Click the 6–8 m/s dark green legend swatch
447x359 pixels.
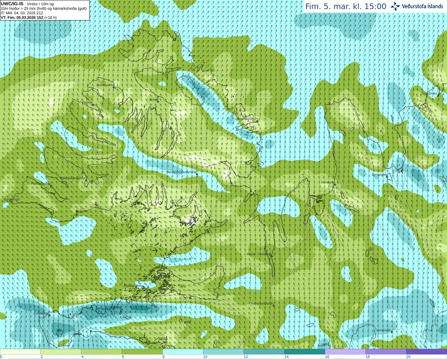(x=142, y=352)
